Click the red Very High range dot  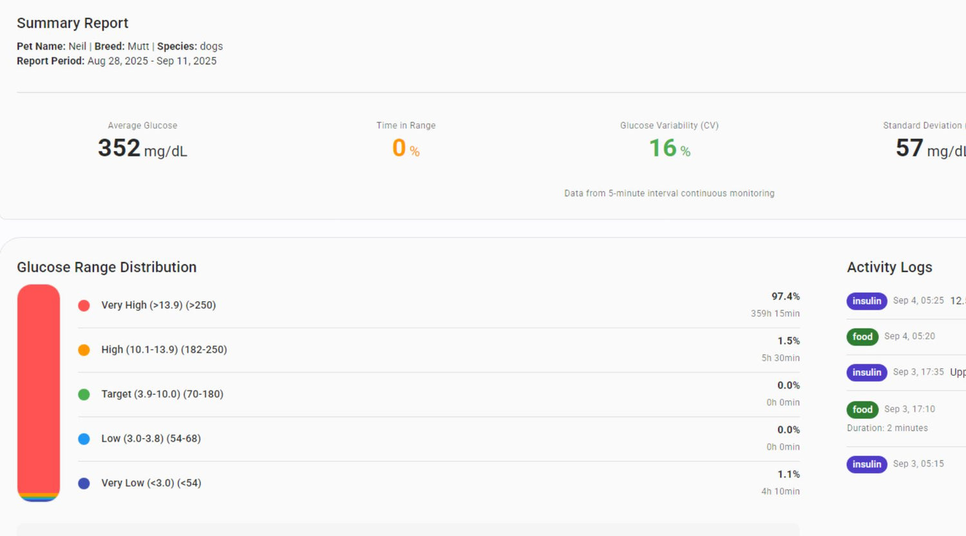tap(84, 306)
